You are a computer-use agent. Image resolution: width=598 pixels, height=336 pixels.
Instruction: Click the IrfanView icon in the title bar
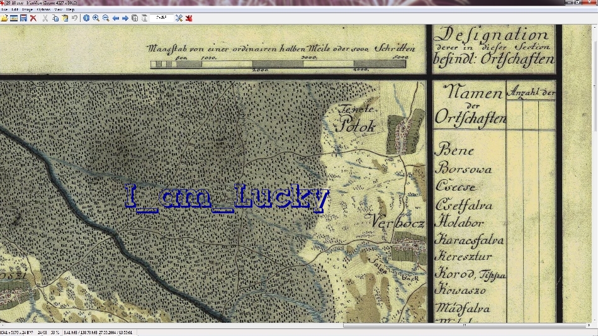(3, 3)
